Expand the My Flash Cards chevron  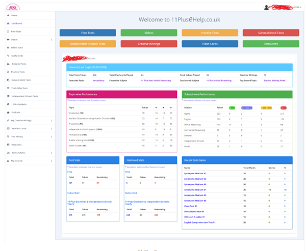[52, 128]
